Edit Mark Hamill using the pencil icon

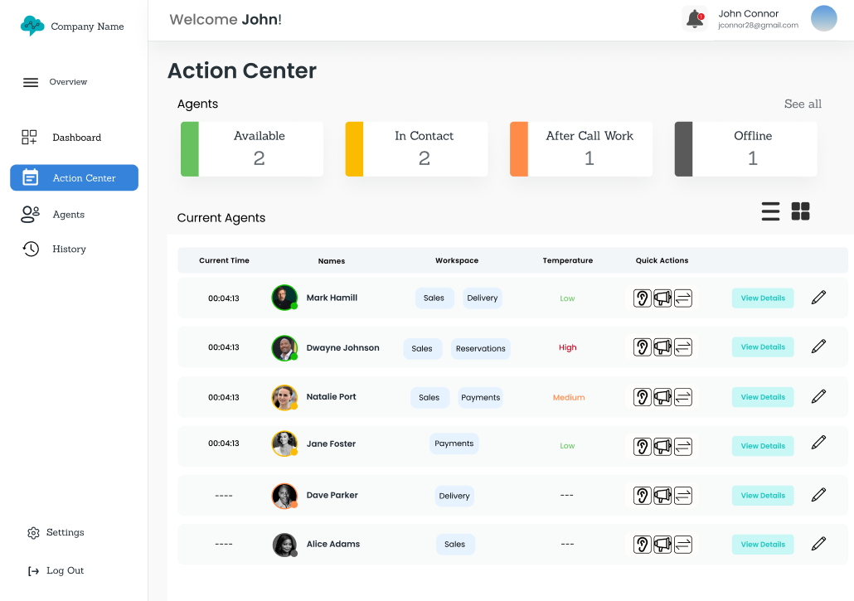pos(818,297)
